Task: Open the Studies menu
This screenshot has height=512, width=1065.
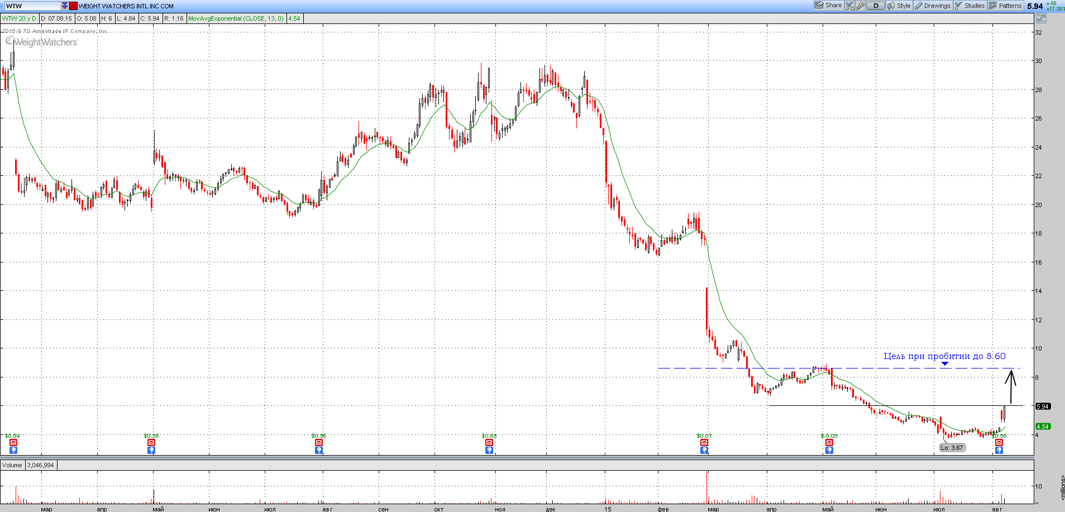Action: (x=970, y=6)
